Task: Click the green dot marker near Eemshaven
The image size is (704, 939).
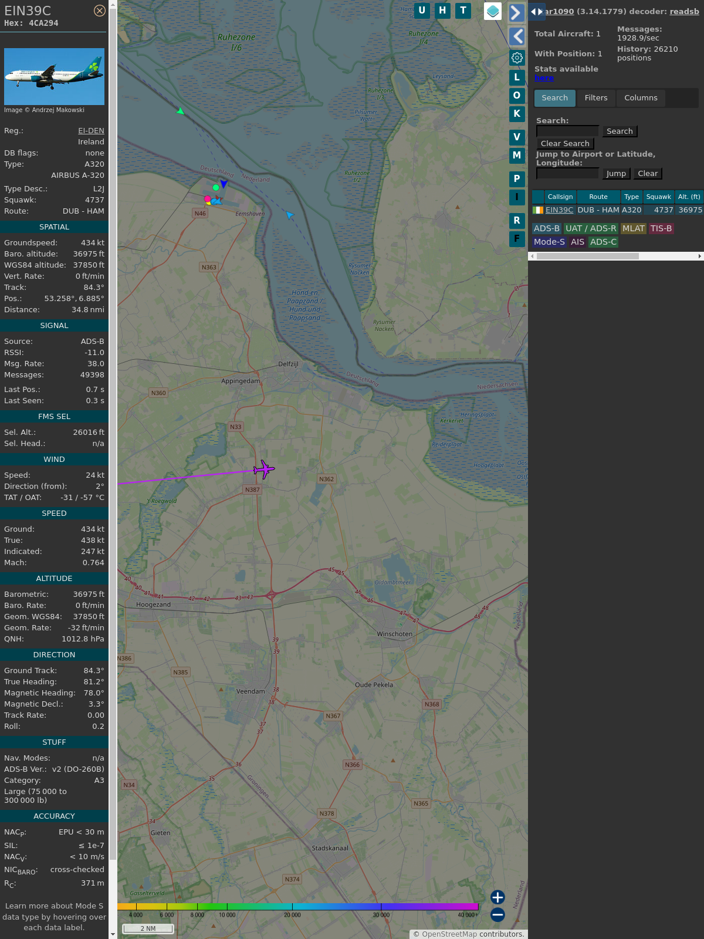Action: pos(216,188)
